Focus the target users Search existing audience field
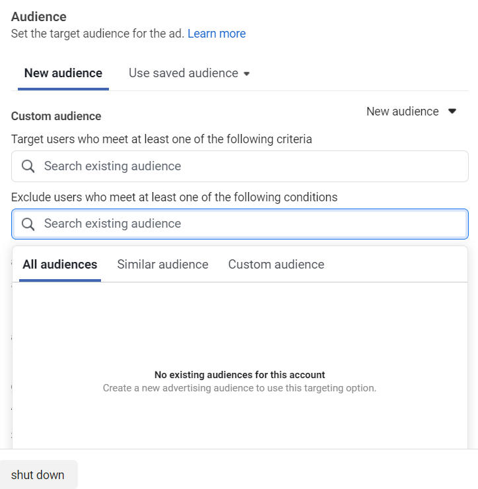Screen dimensions: 478x489 tap(251, 166)
